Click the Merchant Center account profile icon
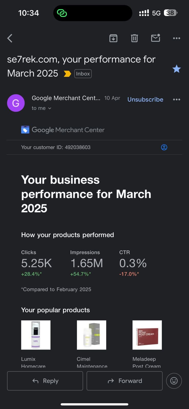Viewport: 189px width, 409px height. (164, 147)
